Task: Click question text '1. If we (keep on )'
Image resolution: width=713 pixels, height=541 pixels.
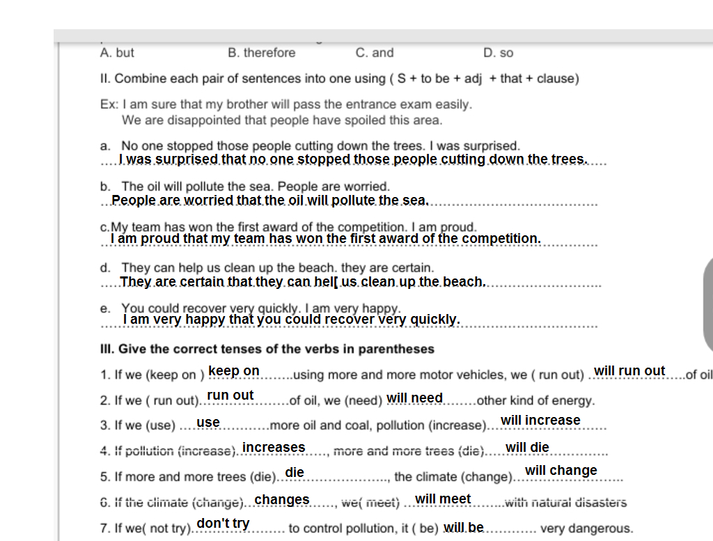Action: pyautogui.click(x=152, y=375)
